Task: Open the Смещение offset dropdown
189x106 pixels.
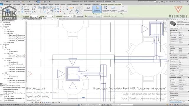Action: (x=72, y=16)
